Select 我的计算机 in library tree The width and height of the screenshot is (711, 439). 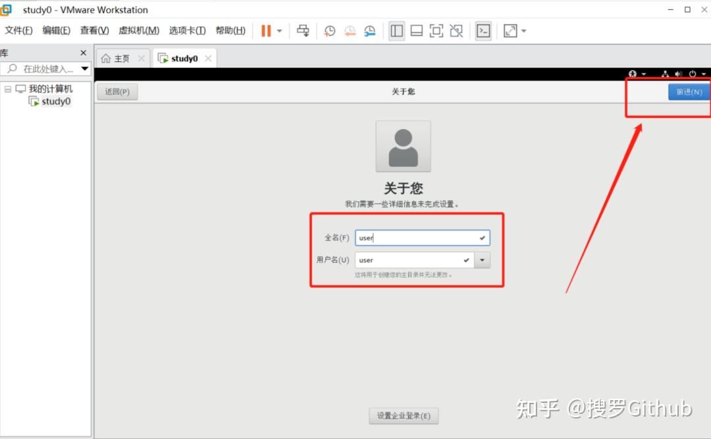50,89
